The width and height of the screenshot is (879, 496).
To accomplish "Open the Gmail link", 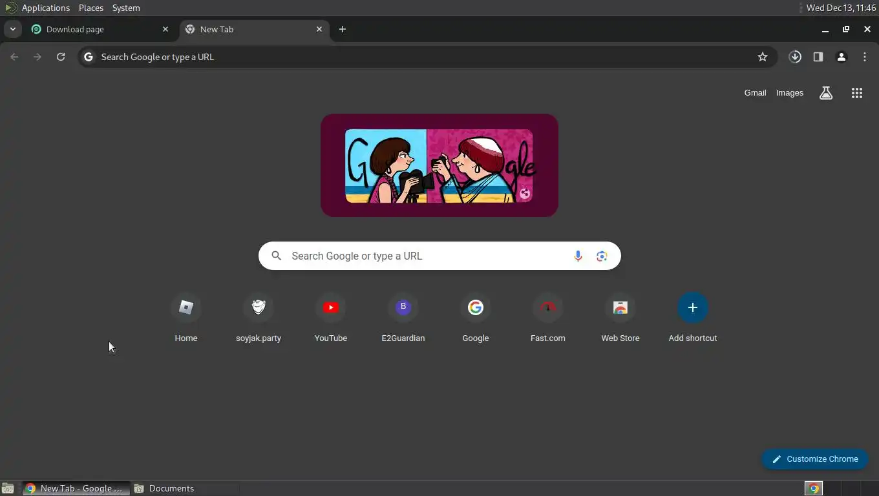I will pyautogui.click(x=755, y=93).
